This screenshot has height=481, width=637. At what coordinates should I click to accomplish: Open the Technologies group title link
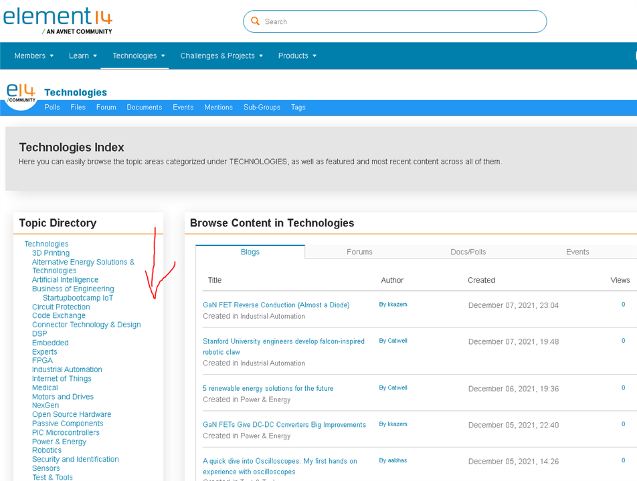[76, 92]
